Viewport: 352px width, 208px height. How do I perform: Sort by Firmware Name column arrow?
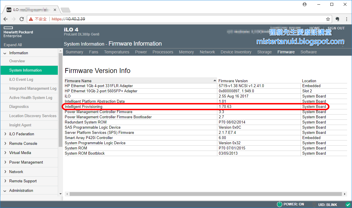click(214, 80)
